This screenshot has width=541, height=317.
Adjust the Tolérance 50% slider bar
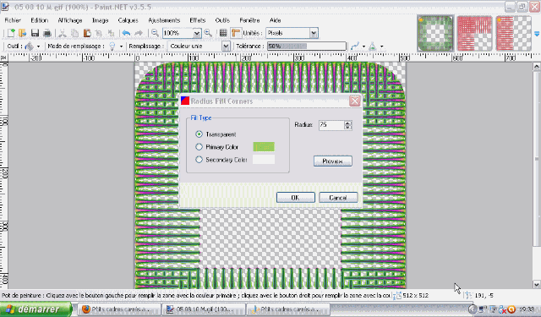(x=307, y=46)
